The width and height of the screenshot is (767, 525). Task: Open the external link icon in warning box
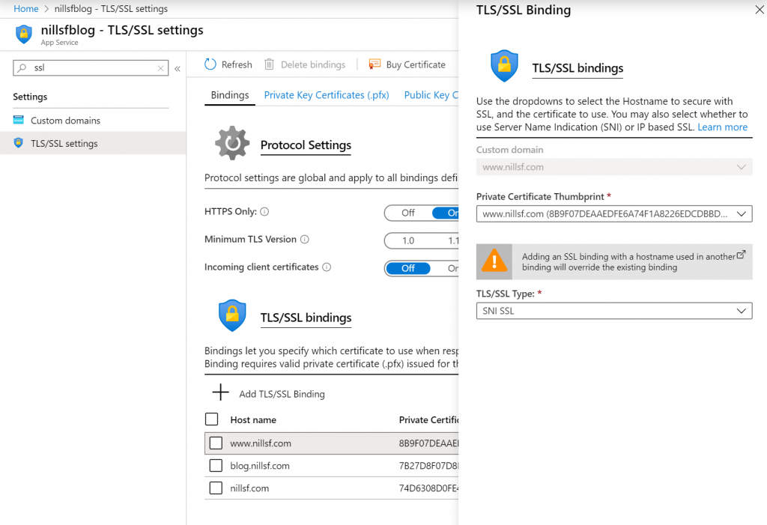click(741, 255)
